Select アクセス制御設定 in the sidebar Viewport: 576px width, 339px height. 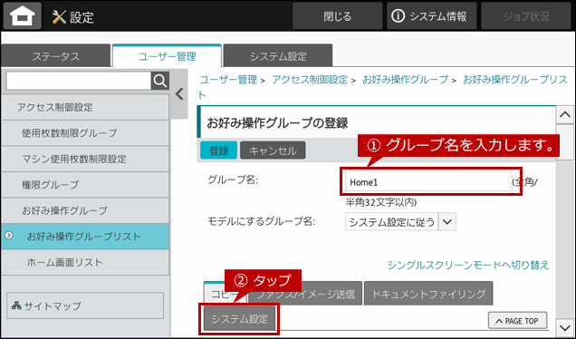[85, 107]
